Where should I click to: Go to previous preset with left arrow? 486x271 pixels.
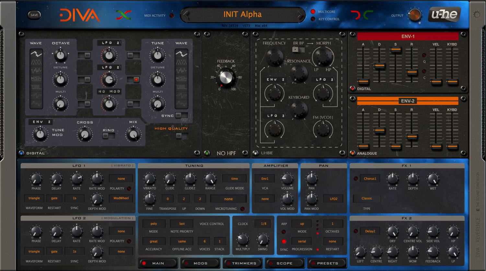(186, 15)
